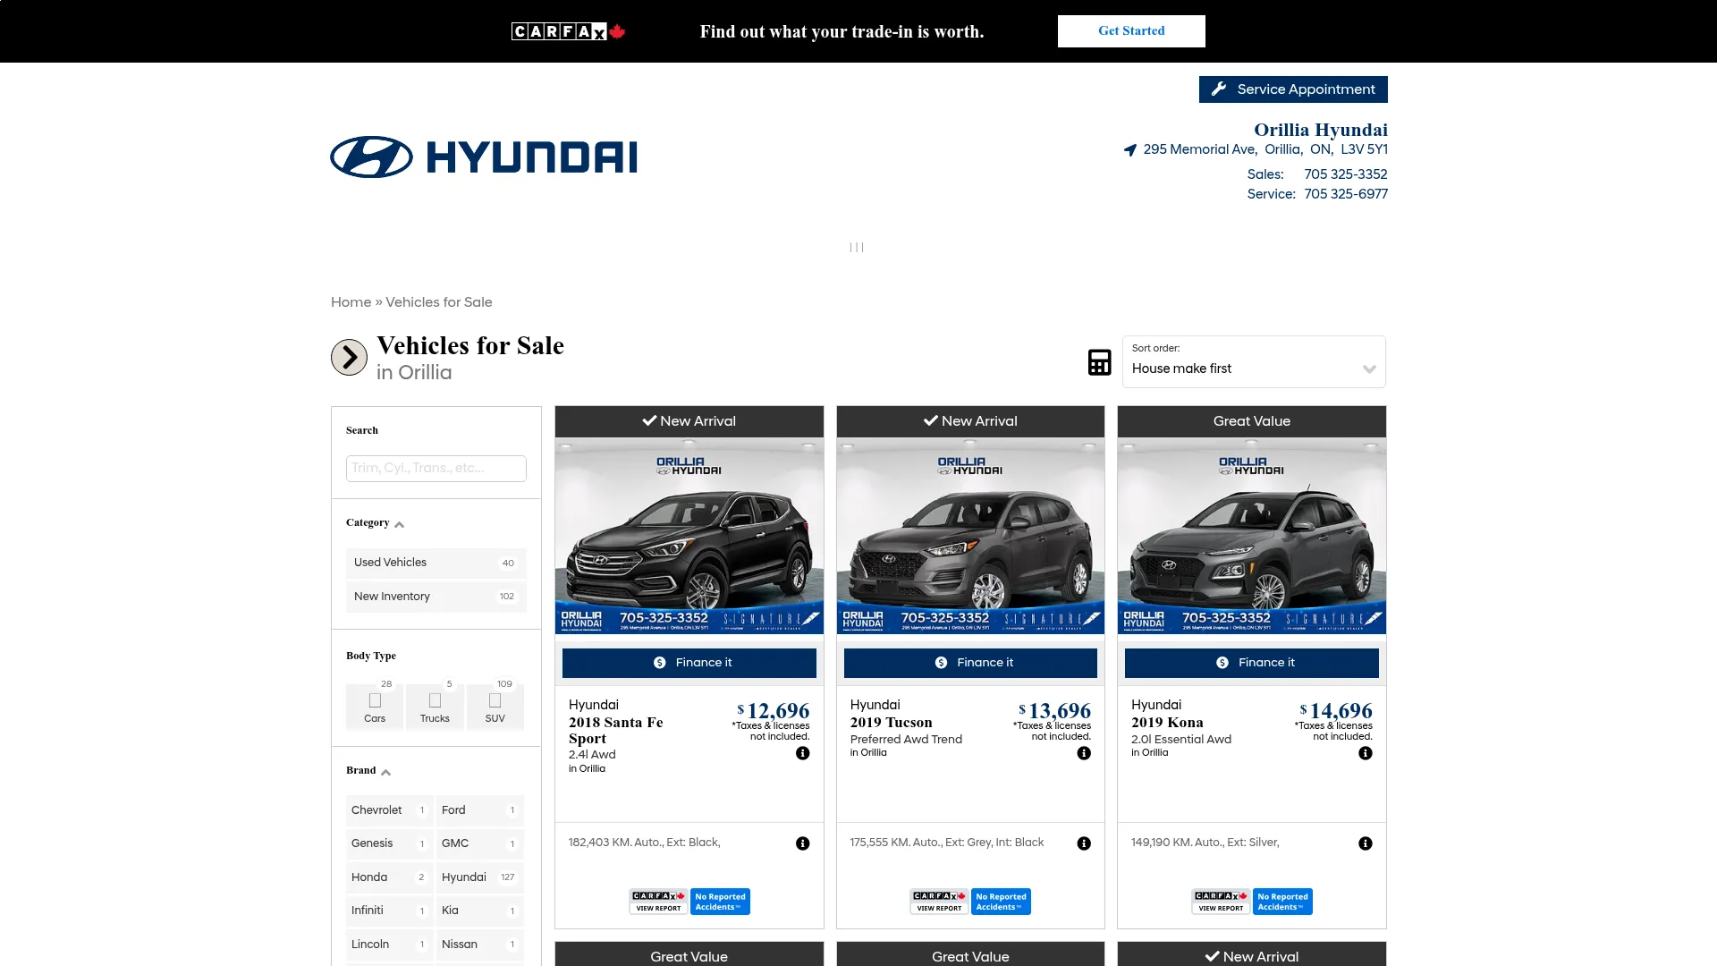Open 2019 Kona title link
Screen dimensions: 1717x966
tap(1167, 723)
